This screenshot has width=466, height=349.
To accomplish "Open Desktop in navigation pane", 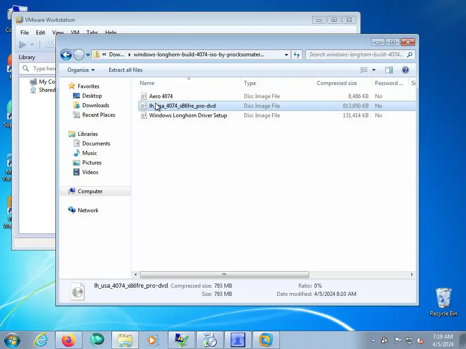I will pyautogui.click(x=92, y=96).
